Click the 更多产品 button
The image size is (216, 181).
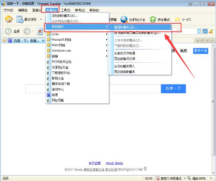point(201,51)
